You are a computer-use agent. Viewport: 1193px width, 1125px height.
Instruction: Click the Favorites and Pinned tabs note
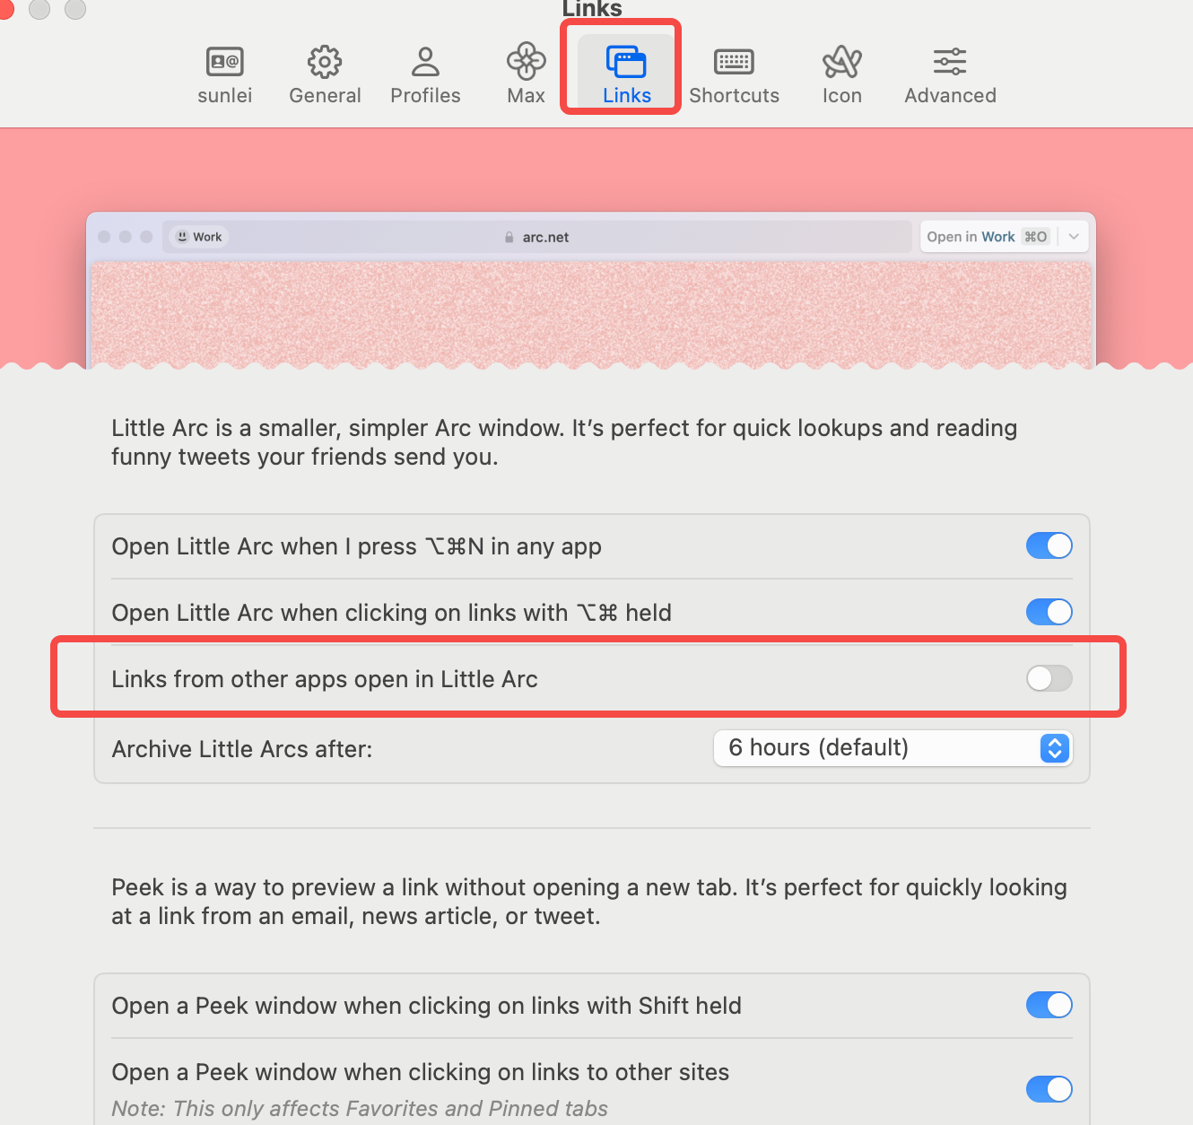(x=360, y=1109)
